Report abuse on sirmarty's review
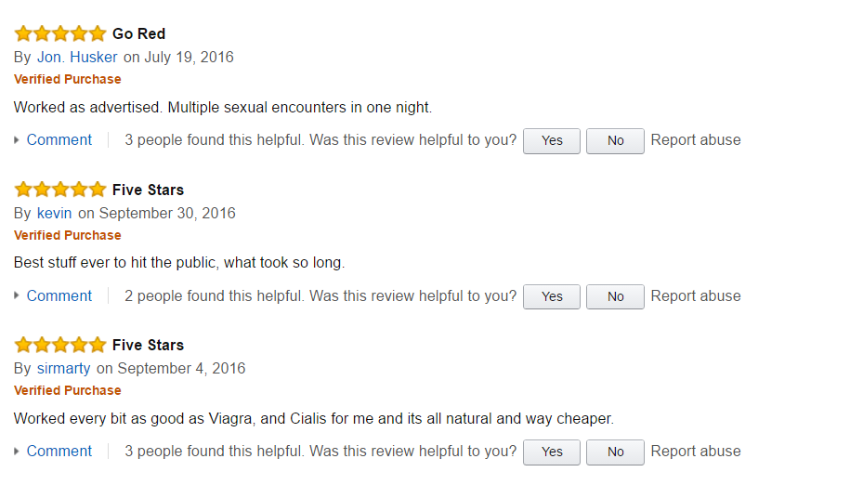Image resolution: width=863 pixels, height=485 pixels. 696,452
